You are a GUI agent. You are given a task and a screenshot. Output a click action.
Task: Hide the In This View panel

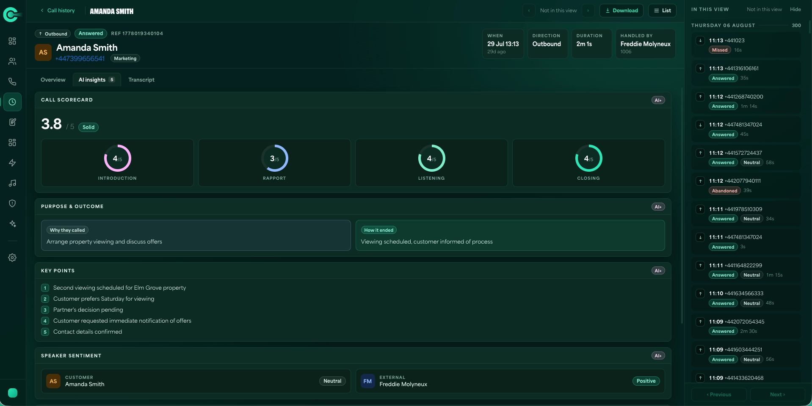(x=795, y=9)
